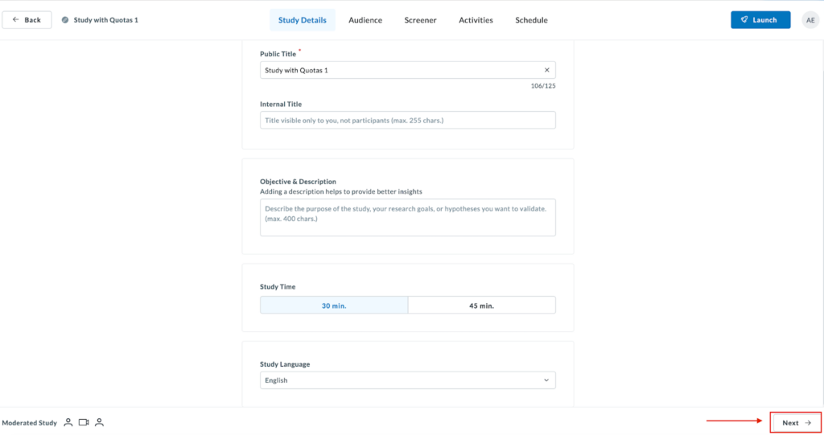Expand language list via the chevron arrow
Image resolution: width=824 pixels, height=435 pixels.
point(546,380)
